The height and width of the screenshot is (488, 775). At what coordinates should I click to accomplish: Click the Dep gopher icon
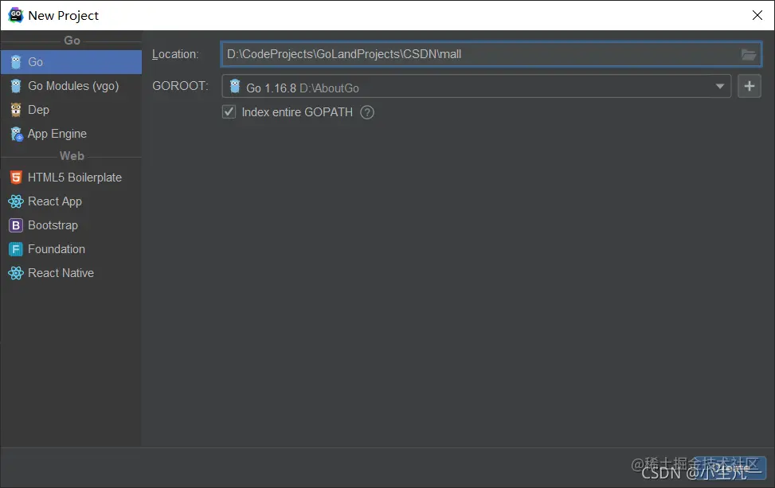tap(16, 110)
